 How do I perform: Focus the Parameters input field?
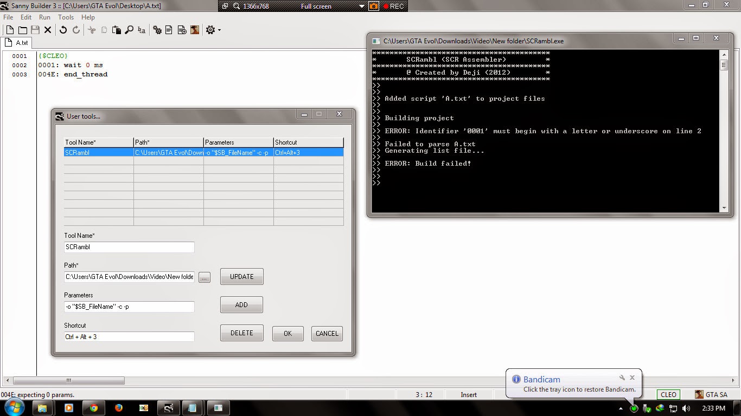(129, 307)
